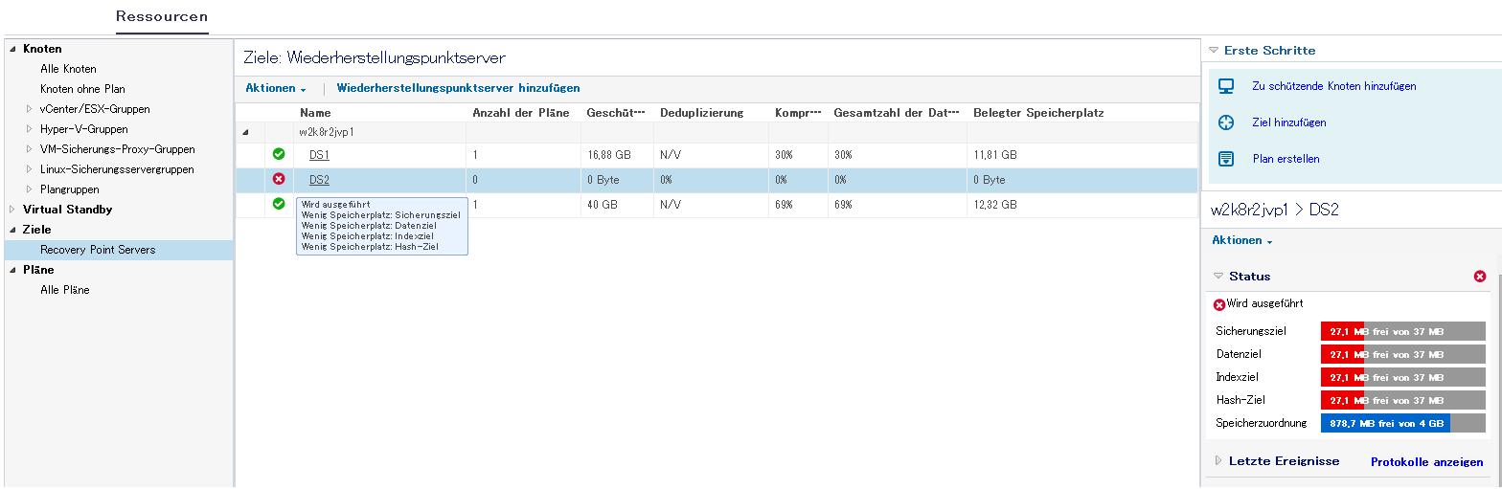This screenshot has height=489, width=1502.
Task: Click error icon next to Wird ausgeführt
Action: pyautogui.click(x=1219, y=305)
